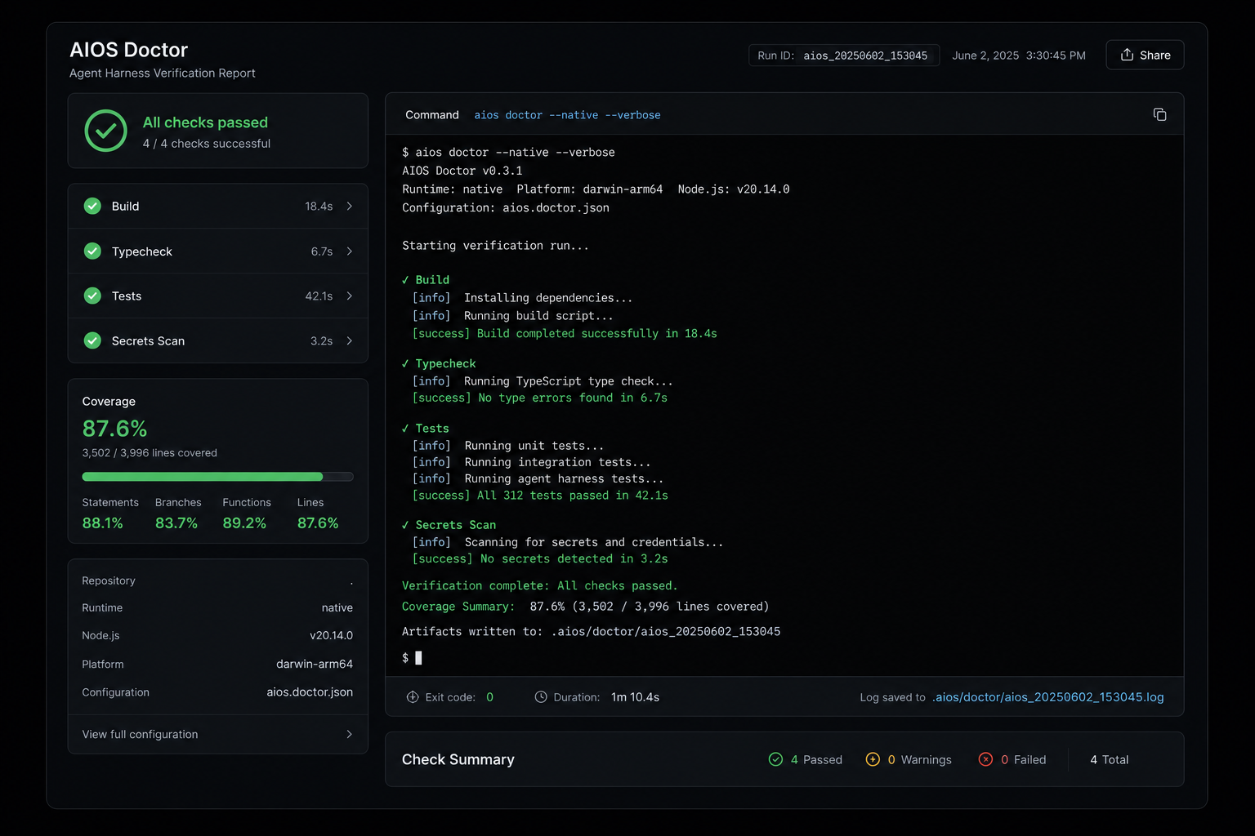
Task: Click the clock icon beside Duration
Action: (x=541, y=697)
